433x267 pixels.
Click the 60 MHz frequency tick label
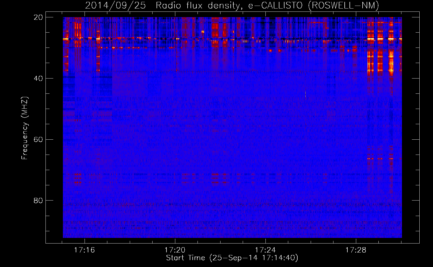tap(38, 140)
